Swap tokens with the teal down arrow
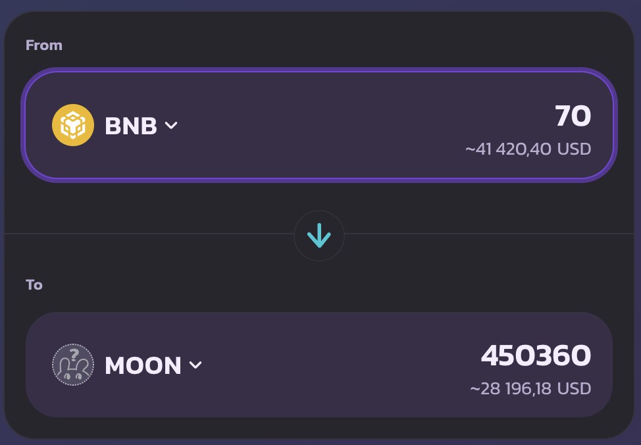Viewport: 641px width, 445px height. pyautogui.click(x=319, y=236)
